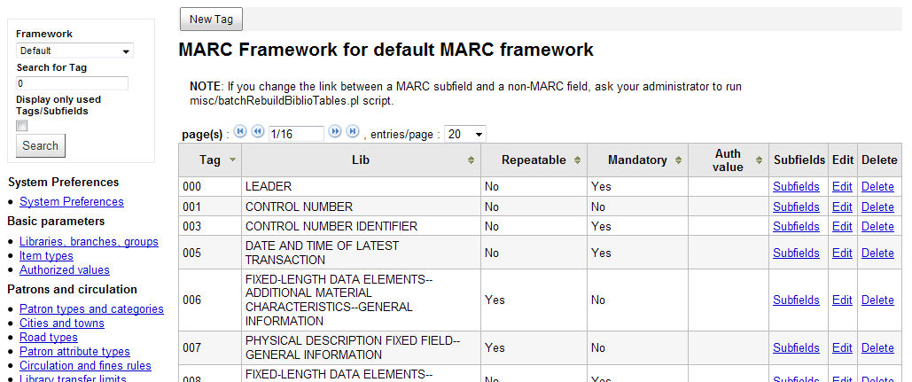
Task: Click the Search button
Action: tap(41, 146)
